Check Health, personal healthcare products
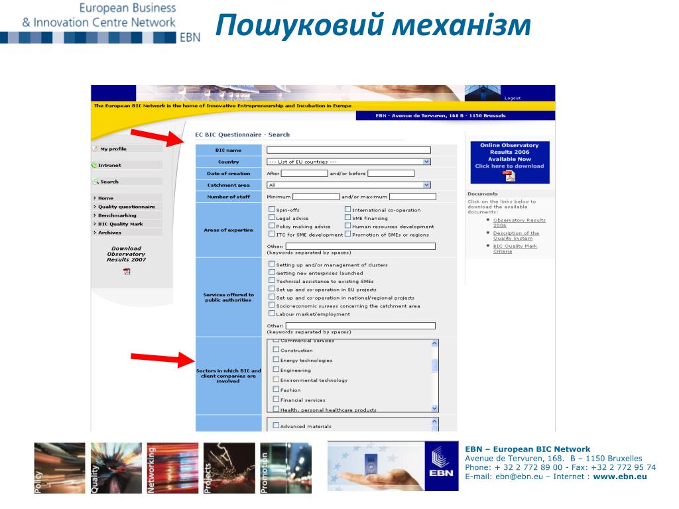Viewport: 679px width, 509px height. click(276, 408)
